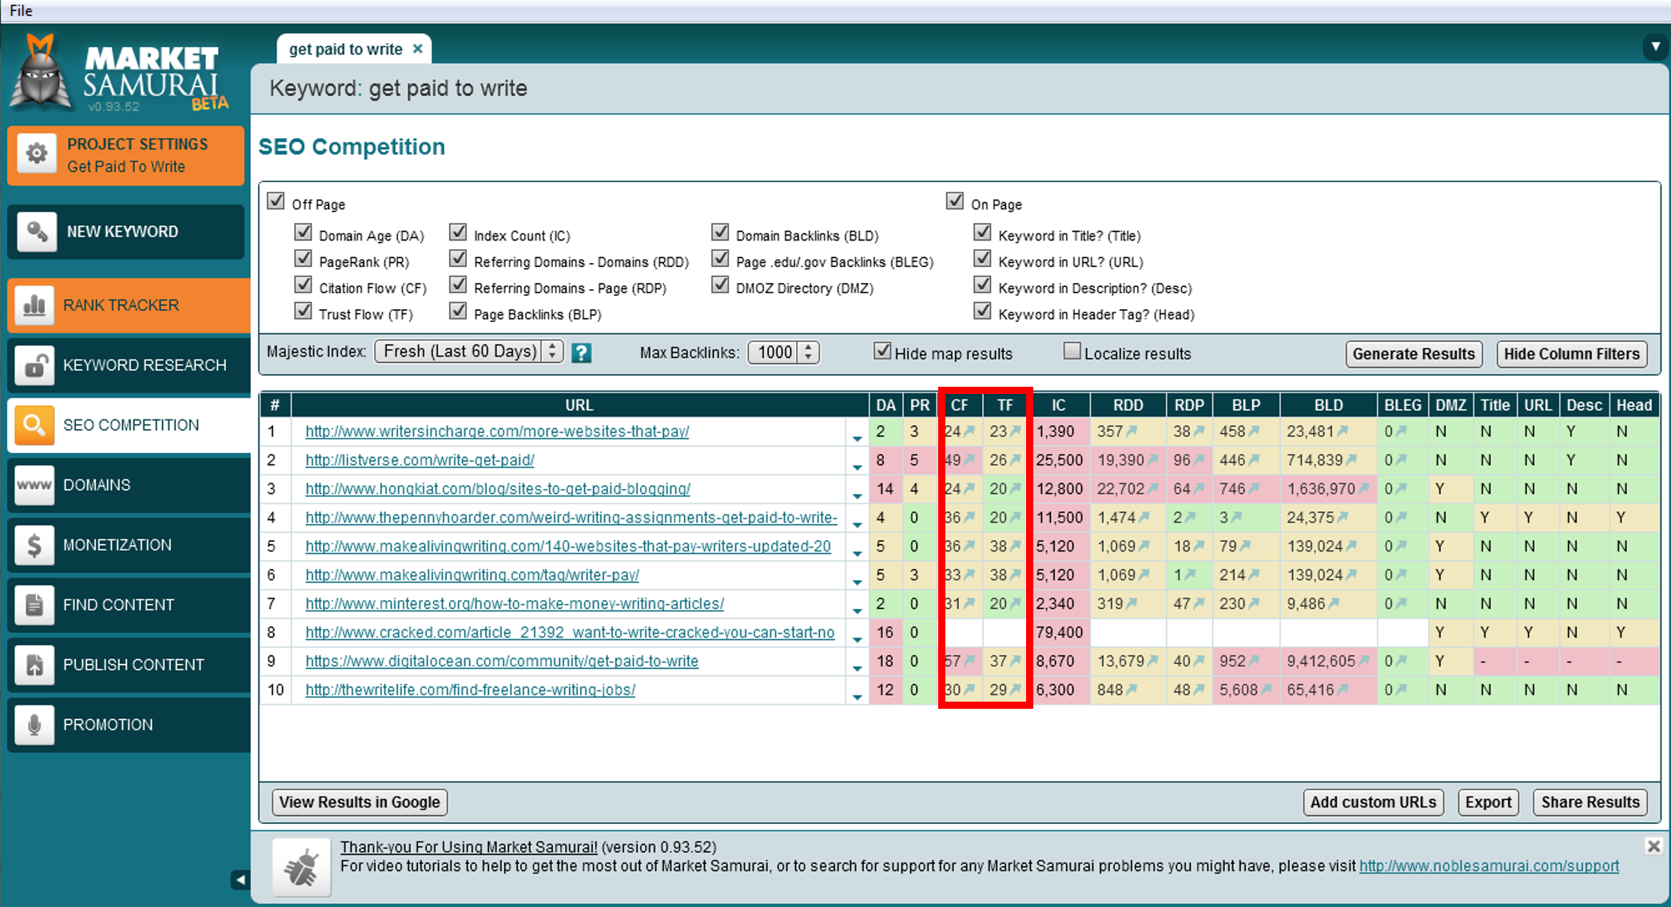Viewport: 1671px width, 907px height.
Task: Open RDP arrow next to 96
Action: click(1199, 460)
